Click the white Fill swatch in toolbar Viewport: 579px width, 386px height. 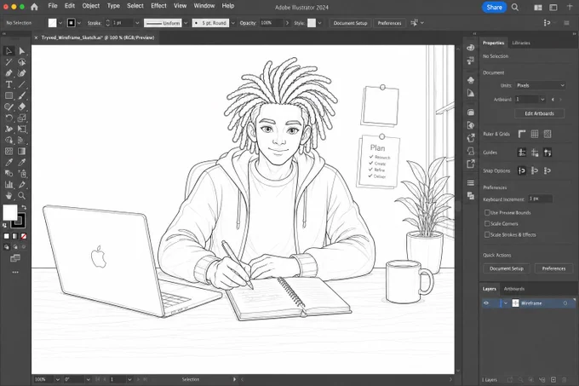coord(9,212)
